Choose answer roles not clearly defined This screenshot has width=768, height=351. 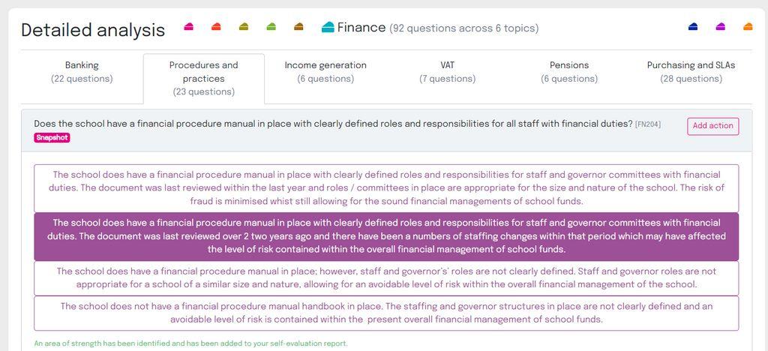tap(386, 278)
